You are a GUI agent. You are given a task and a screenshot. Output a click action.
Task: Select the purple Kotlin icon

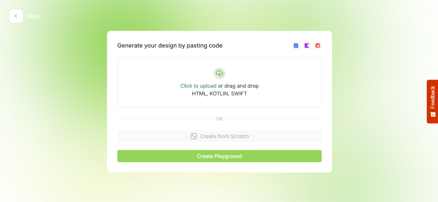tap(307, 46)
